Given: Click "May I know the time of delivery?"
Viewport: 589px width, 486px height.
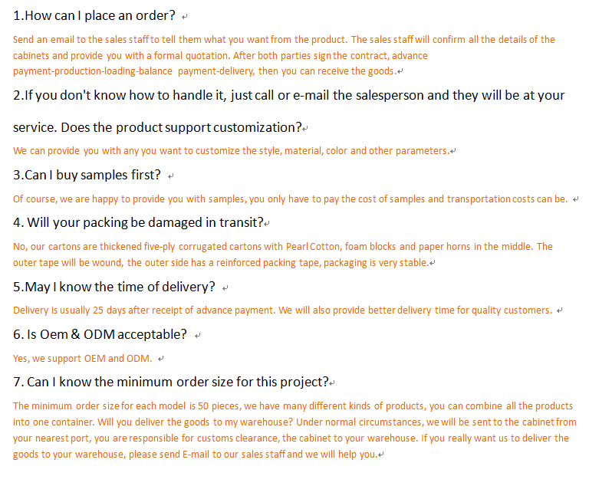Looking at the screenshot, I should point(114,287).
